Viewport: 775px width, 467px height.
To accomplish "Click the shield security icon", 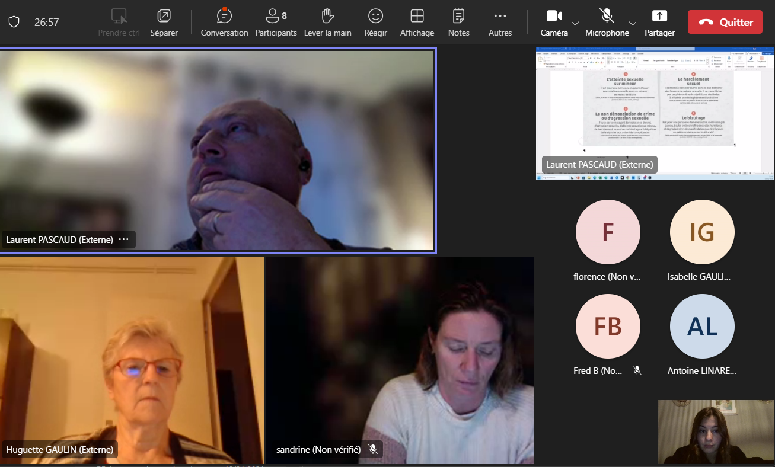I will coord(14,22).
